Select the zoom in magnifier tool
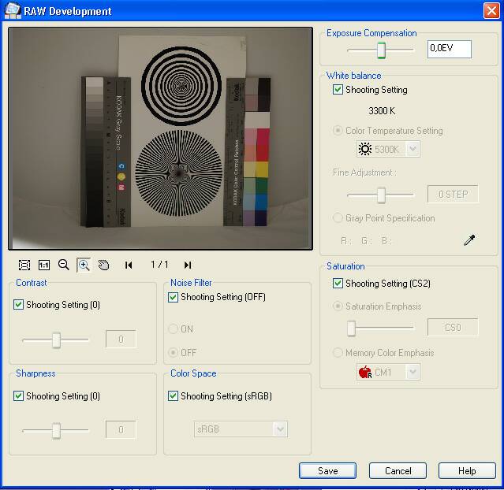The width and height of the screenshot is (504, 490). 84,265
